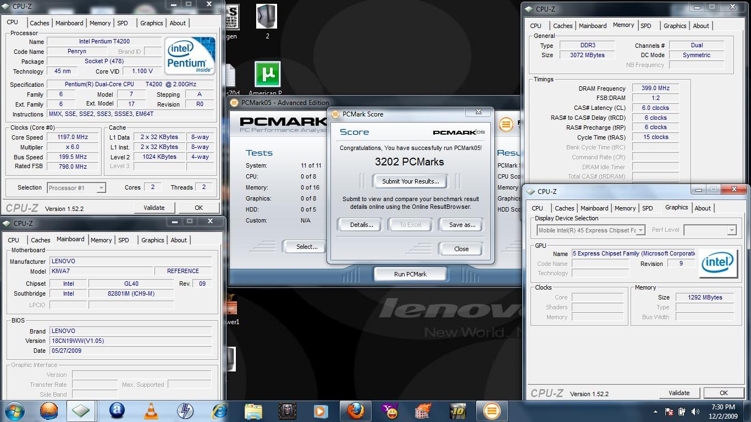Image resolution: width=751 pixels, height=422 pixels.
Task: Open the orange globe taskbar icon
Action: 49,410
